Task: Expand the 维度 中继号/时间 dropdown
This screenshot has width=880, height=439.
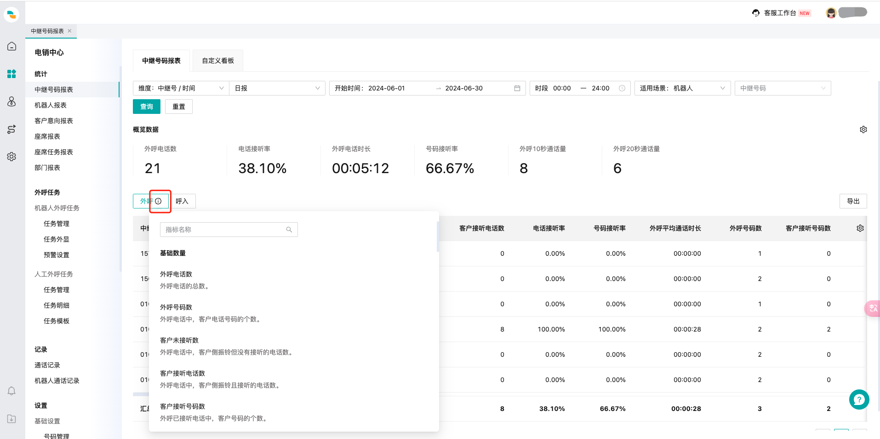Action: point(181,88)
